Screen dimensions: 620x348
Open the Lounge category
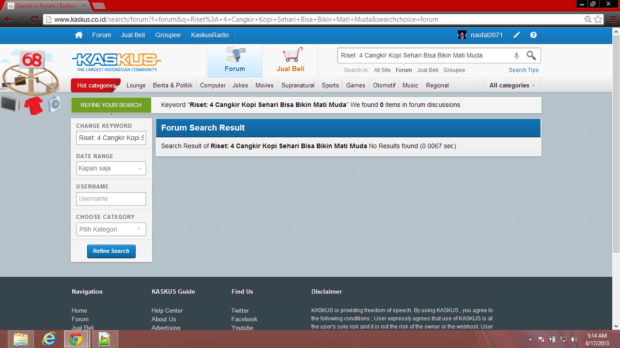tap(136, 86)
